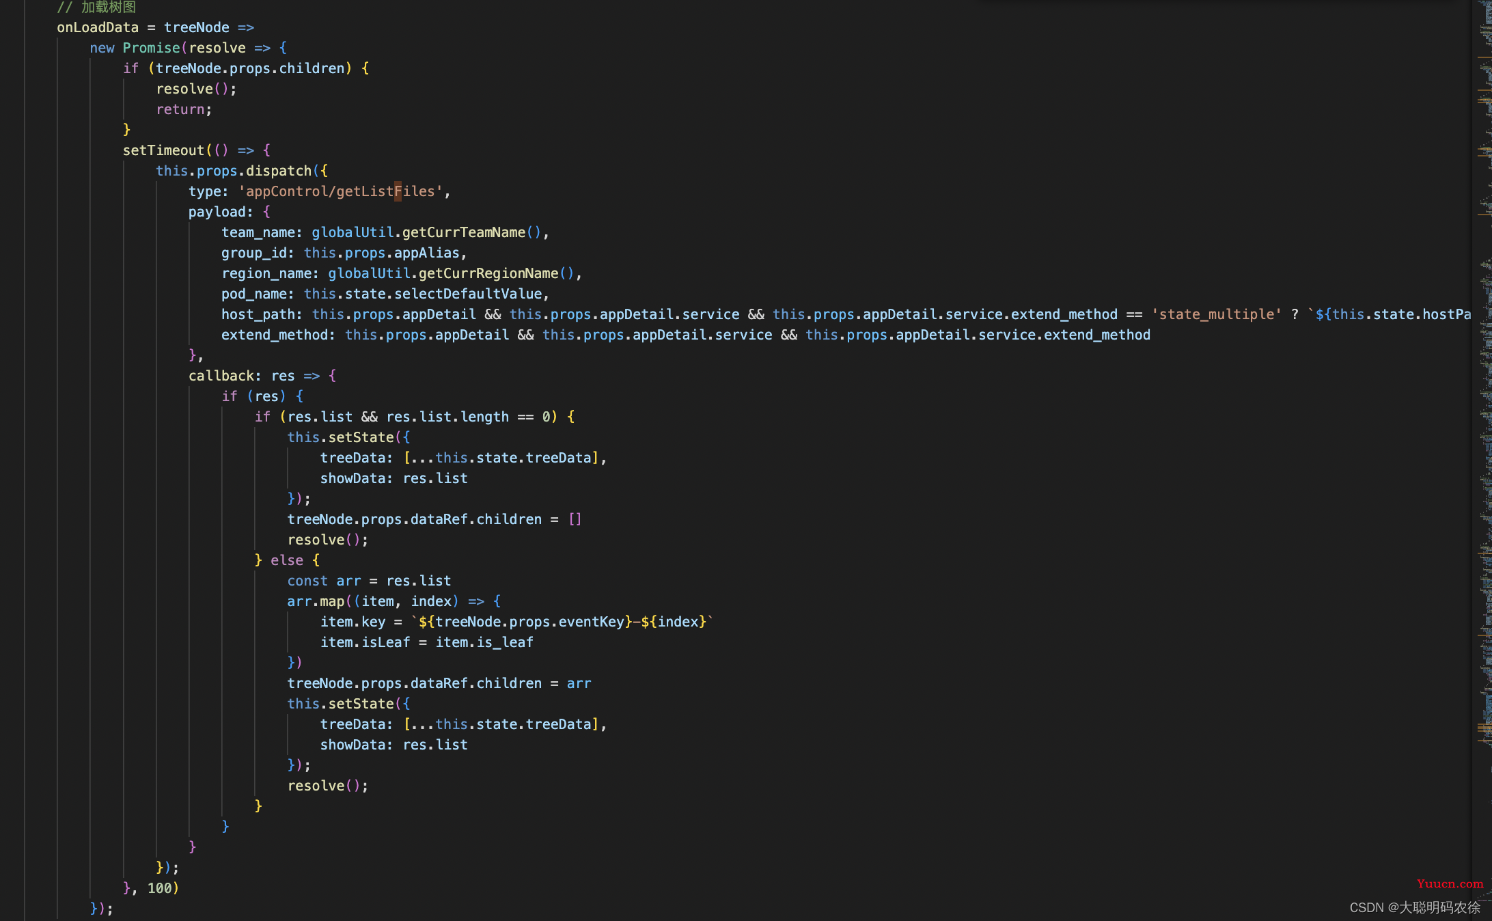The image size is (1492, 921).
Task: Click the 'state_multiple' string literal
Action: tap(1216, 314)
